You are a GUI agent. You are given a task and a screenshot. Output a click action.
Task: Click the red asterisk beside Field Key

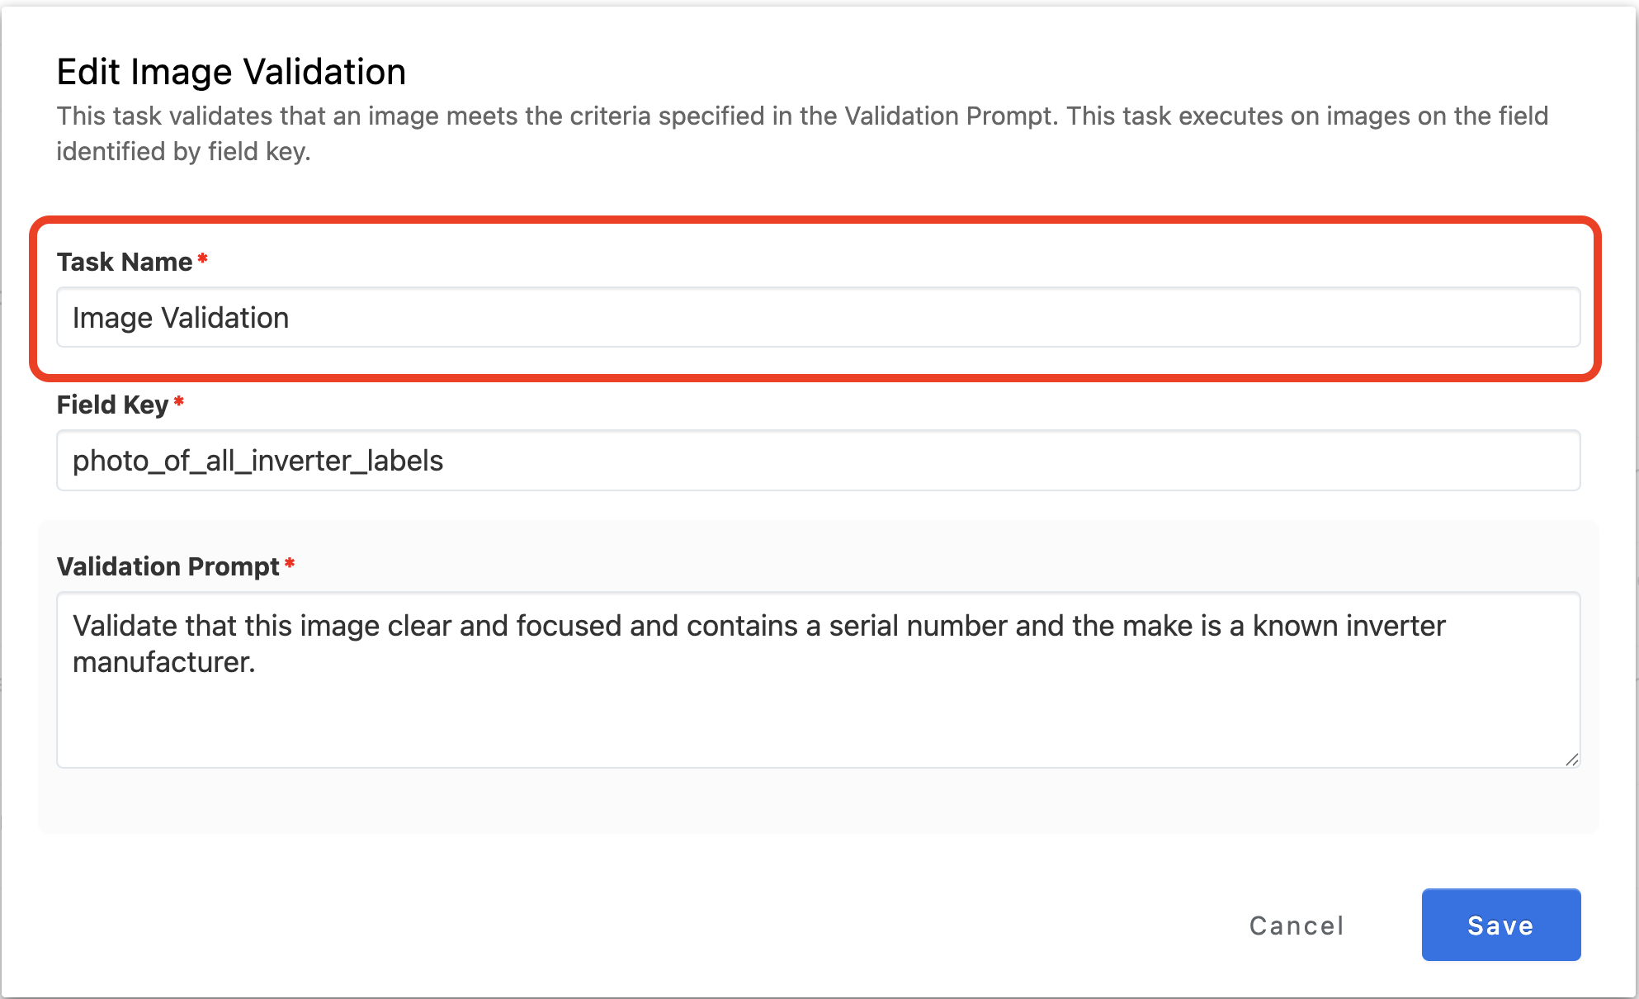(x=179, y=403)
